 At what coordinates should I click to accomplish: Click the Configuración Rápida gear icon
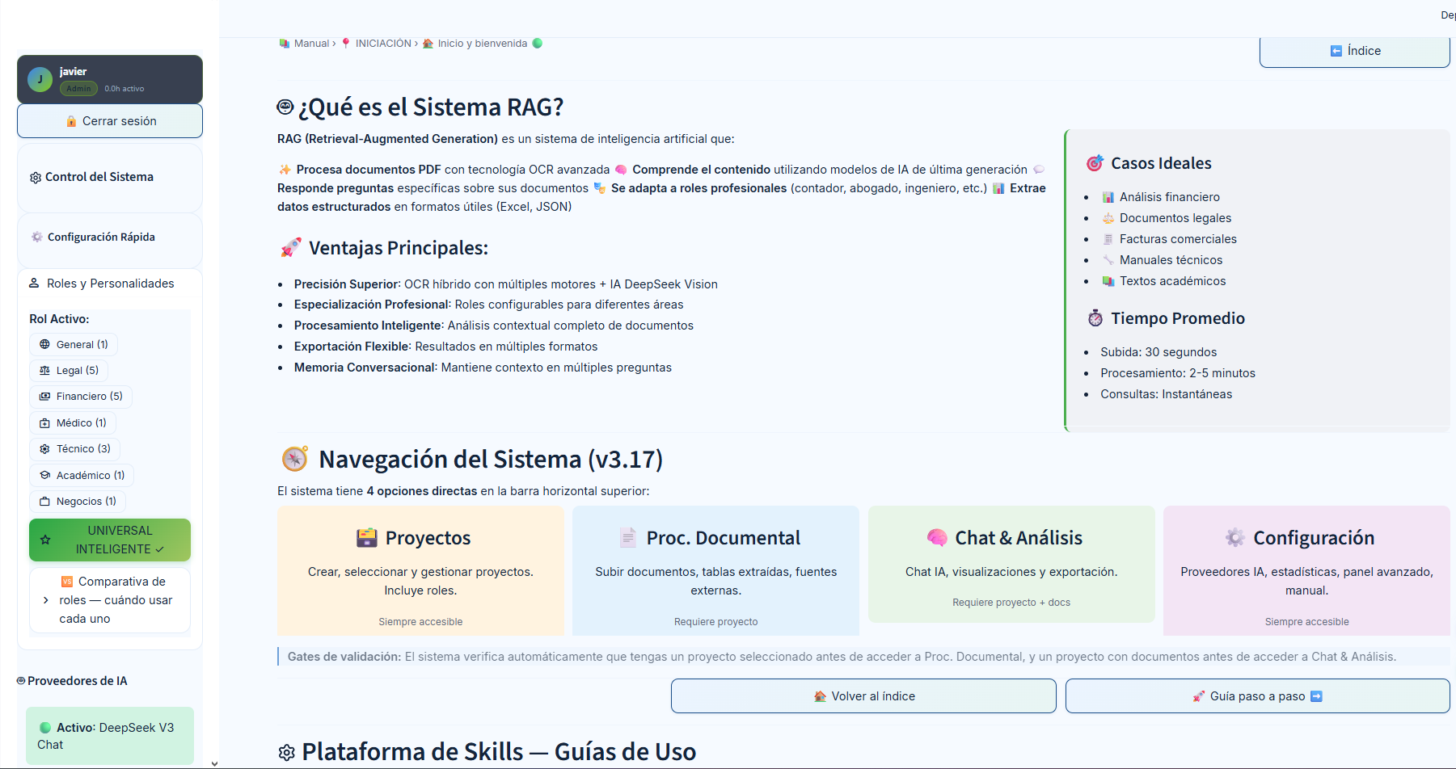[36, 237]
